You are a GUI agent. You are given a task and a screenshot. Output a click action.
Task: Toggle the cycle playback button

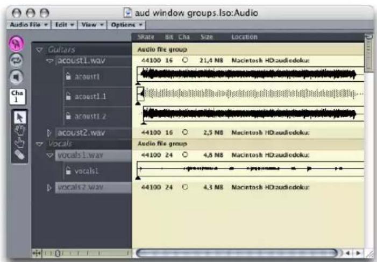pyautogui.click(x=16, y=60)
